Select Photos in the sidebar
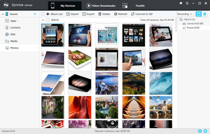The width and height of the screenshot is (210, 134). pyautogui.click(x=20, y=48)
